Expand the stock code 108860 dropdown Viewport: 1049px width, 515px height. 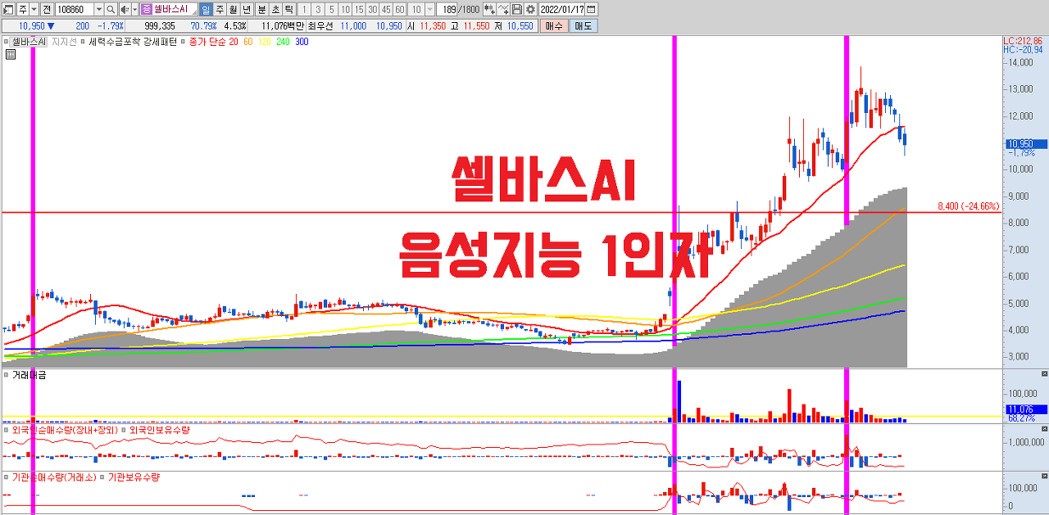[x=99, y=10]
